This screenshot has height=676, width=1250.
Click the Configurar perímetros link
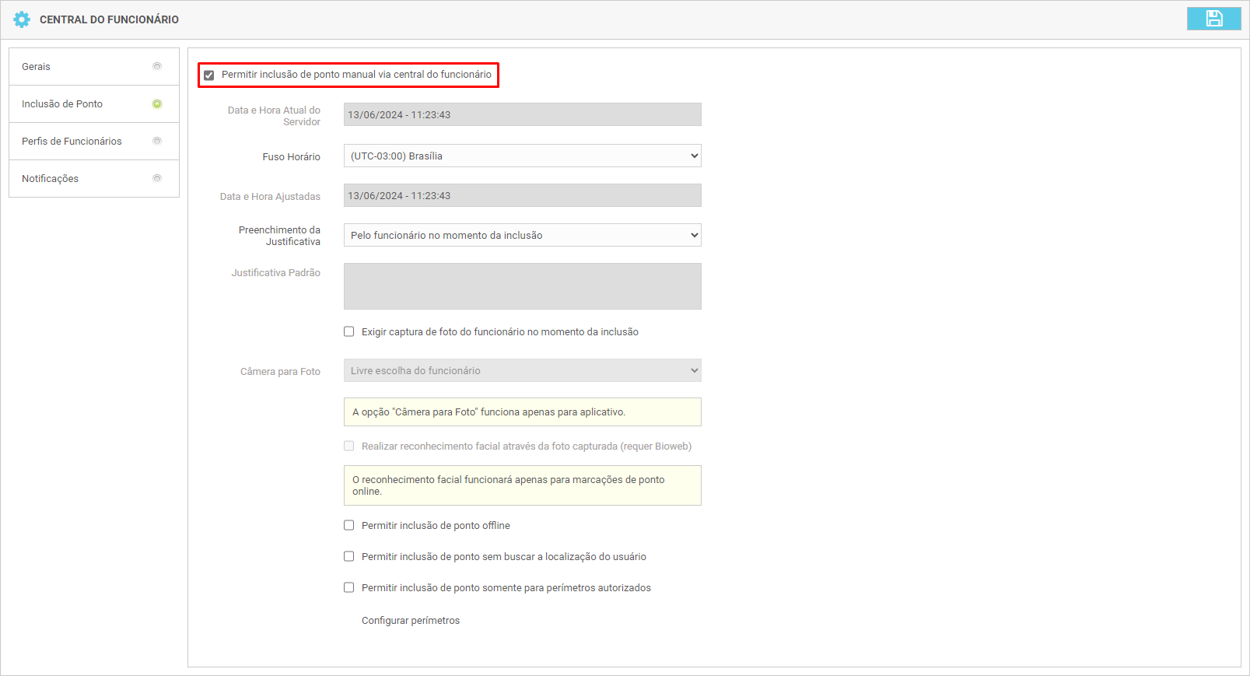point(411,620)
